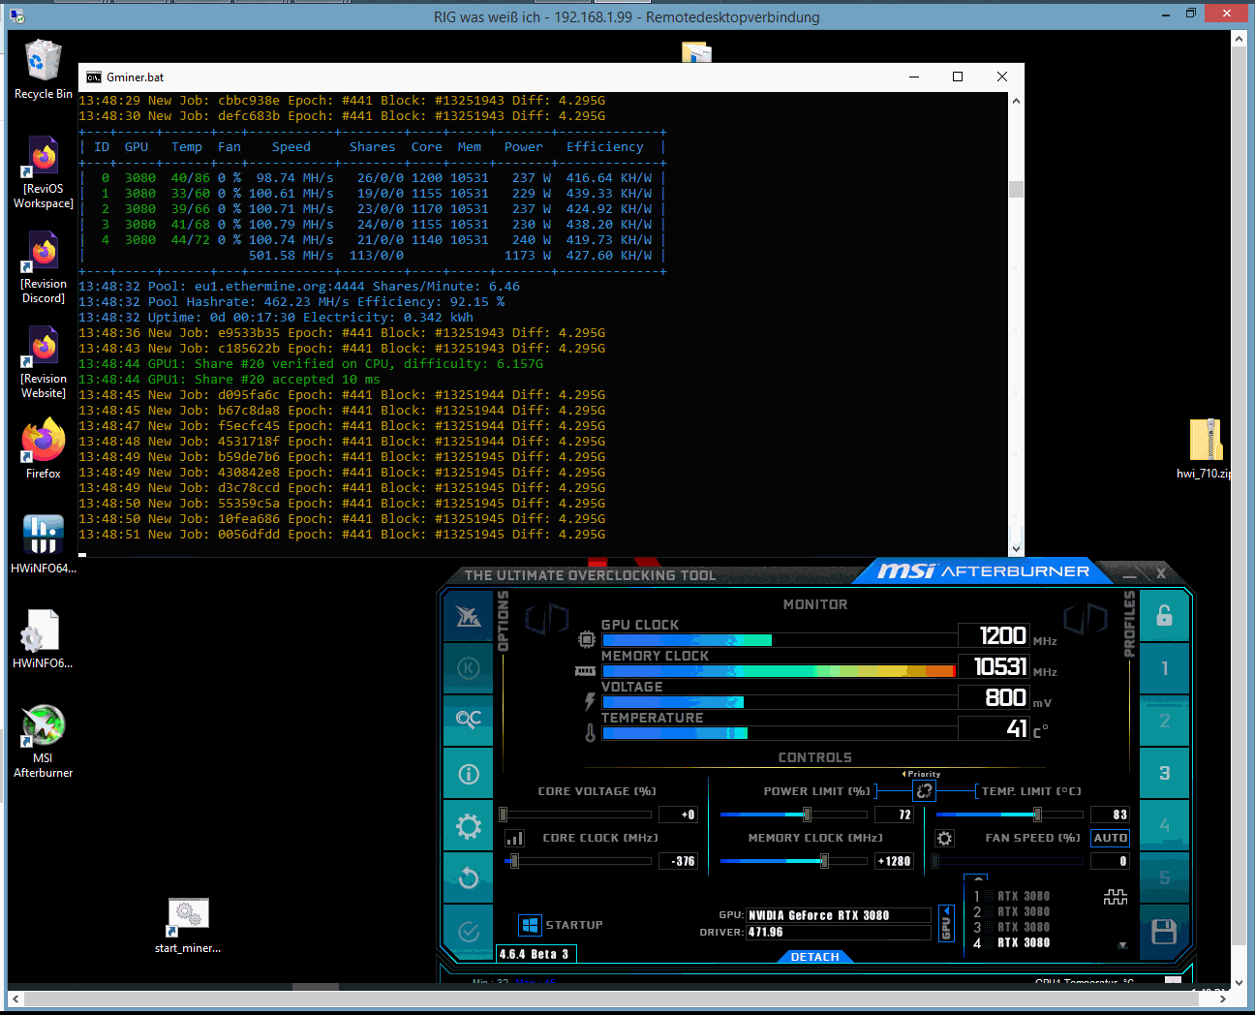Image resolution: width=1255 pixels, height=1015 pixels.
Task: Apply Afterburner settings with checkmark icon
Action: pyautogui.click(x=469, y=931)
